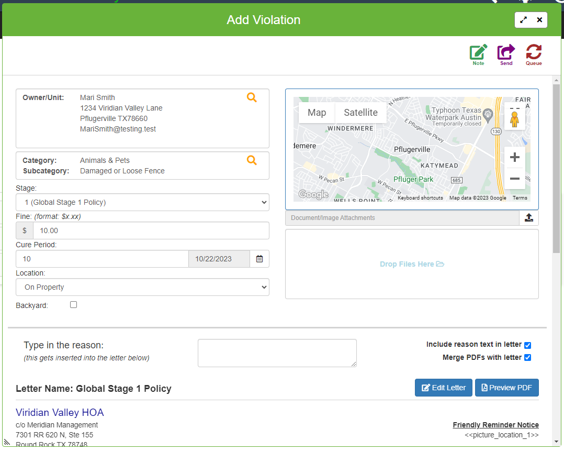The image size is (564, 451).
Task: Open the Note tool icon
Action: [x=478, y=55]
